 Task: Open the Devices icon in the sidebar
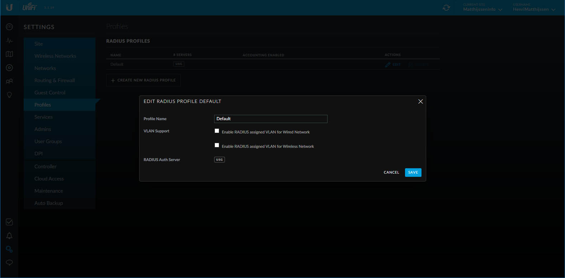[9, 68]
